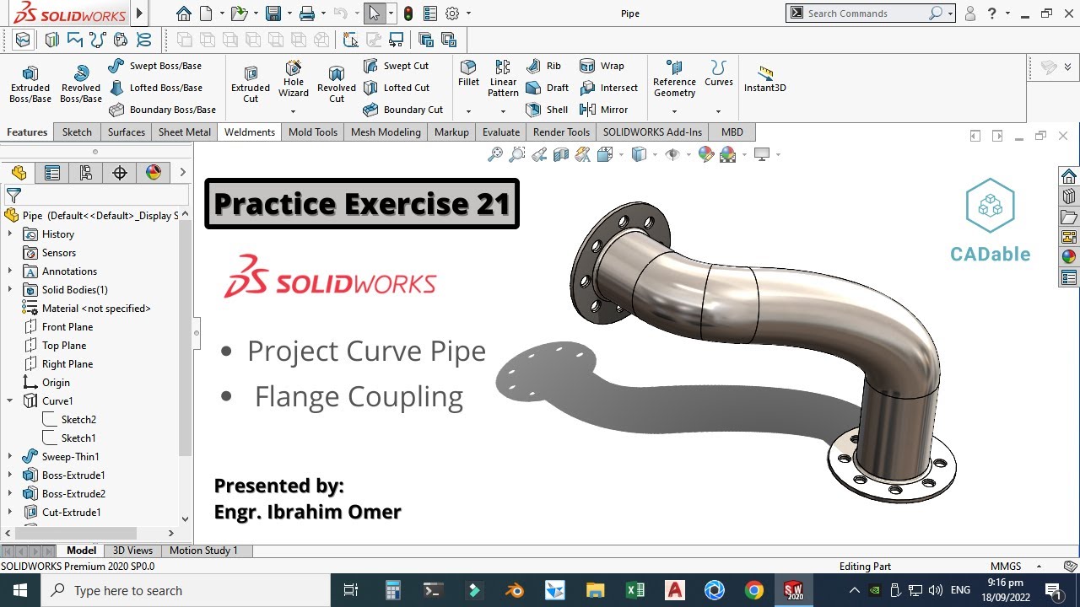Choose the Boundary Cut tool
The height and width of the screenshot is (607, 1080).
pos(403,110)
